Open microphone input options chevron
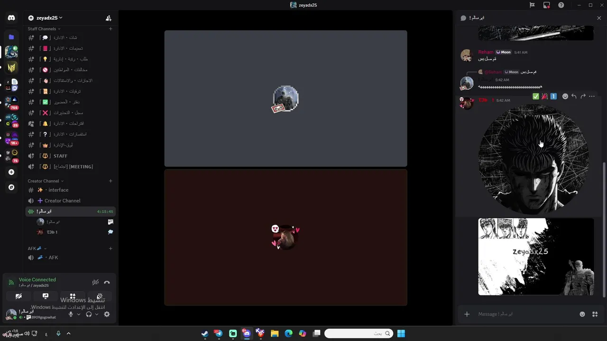Image resolution: width=607 pixels, height=341 pixels. click(79, 314)
